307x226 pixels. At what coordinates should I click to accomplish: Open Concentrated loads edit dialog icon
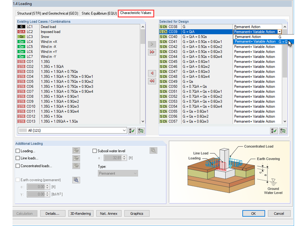point(76,166)
